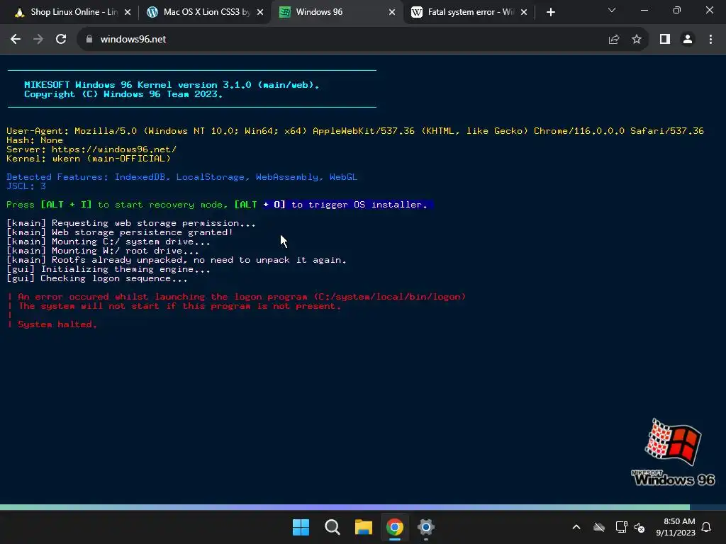This screenshot has height=544, width=726.
Task: Click the 'MIKESOFT Windows 96 Kernel version' header
Action: (172, 85)
